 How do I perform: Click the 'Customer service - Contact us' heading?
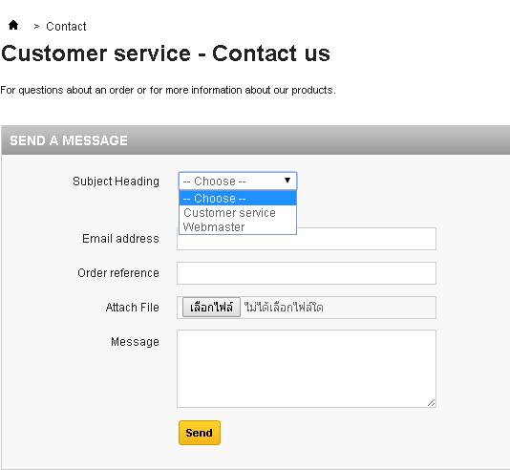165,53
